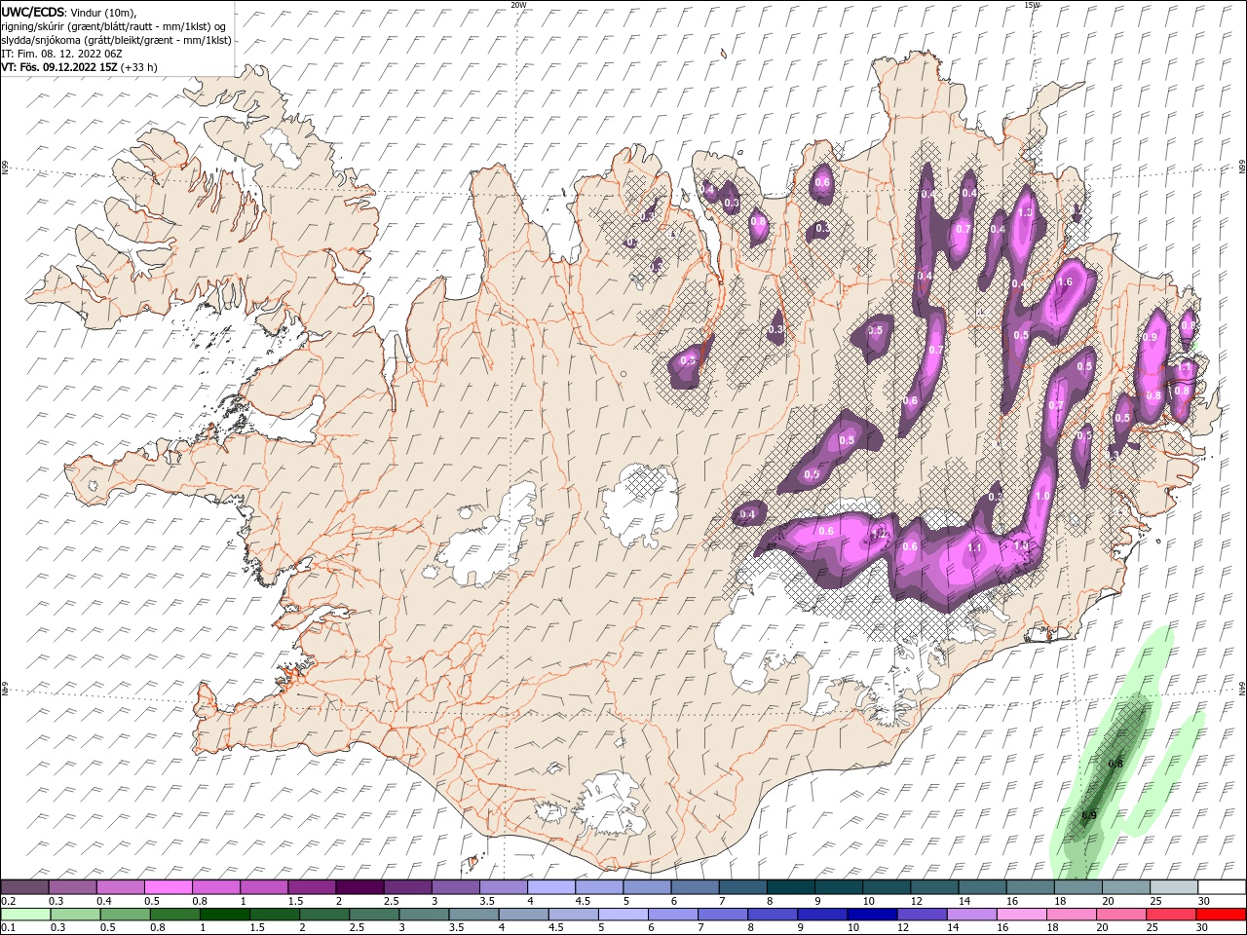The height and width of the screenshot is (935, 1247).
Task: Pick the white swatch labeled 30 in upper legend
Action: [x=1223, y=887]
